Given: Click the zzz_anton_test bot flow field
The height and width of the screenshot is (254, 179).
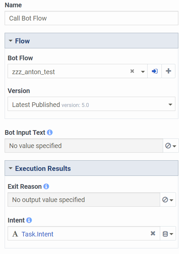Looking at the screenshot, I should click(77, 71).
